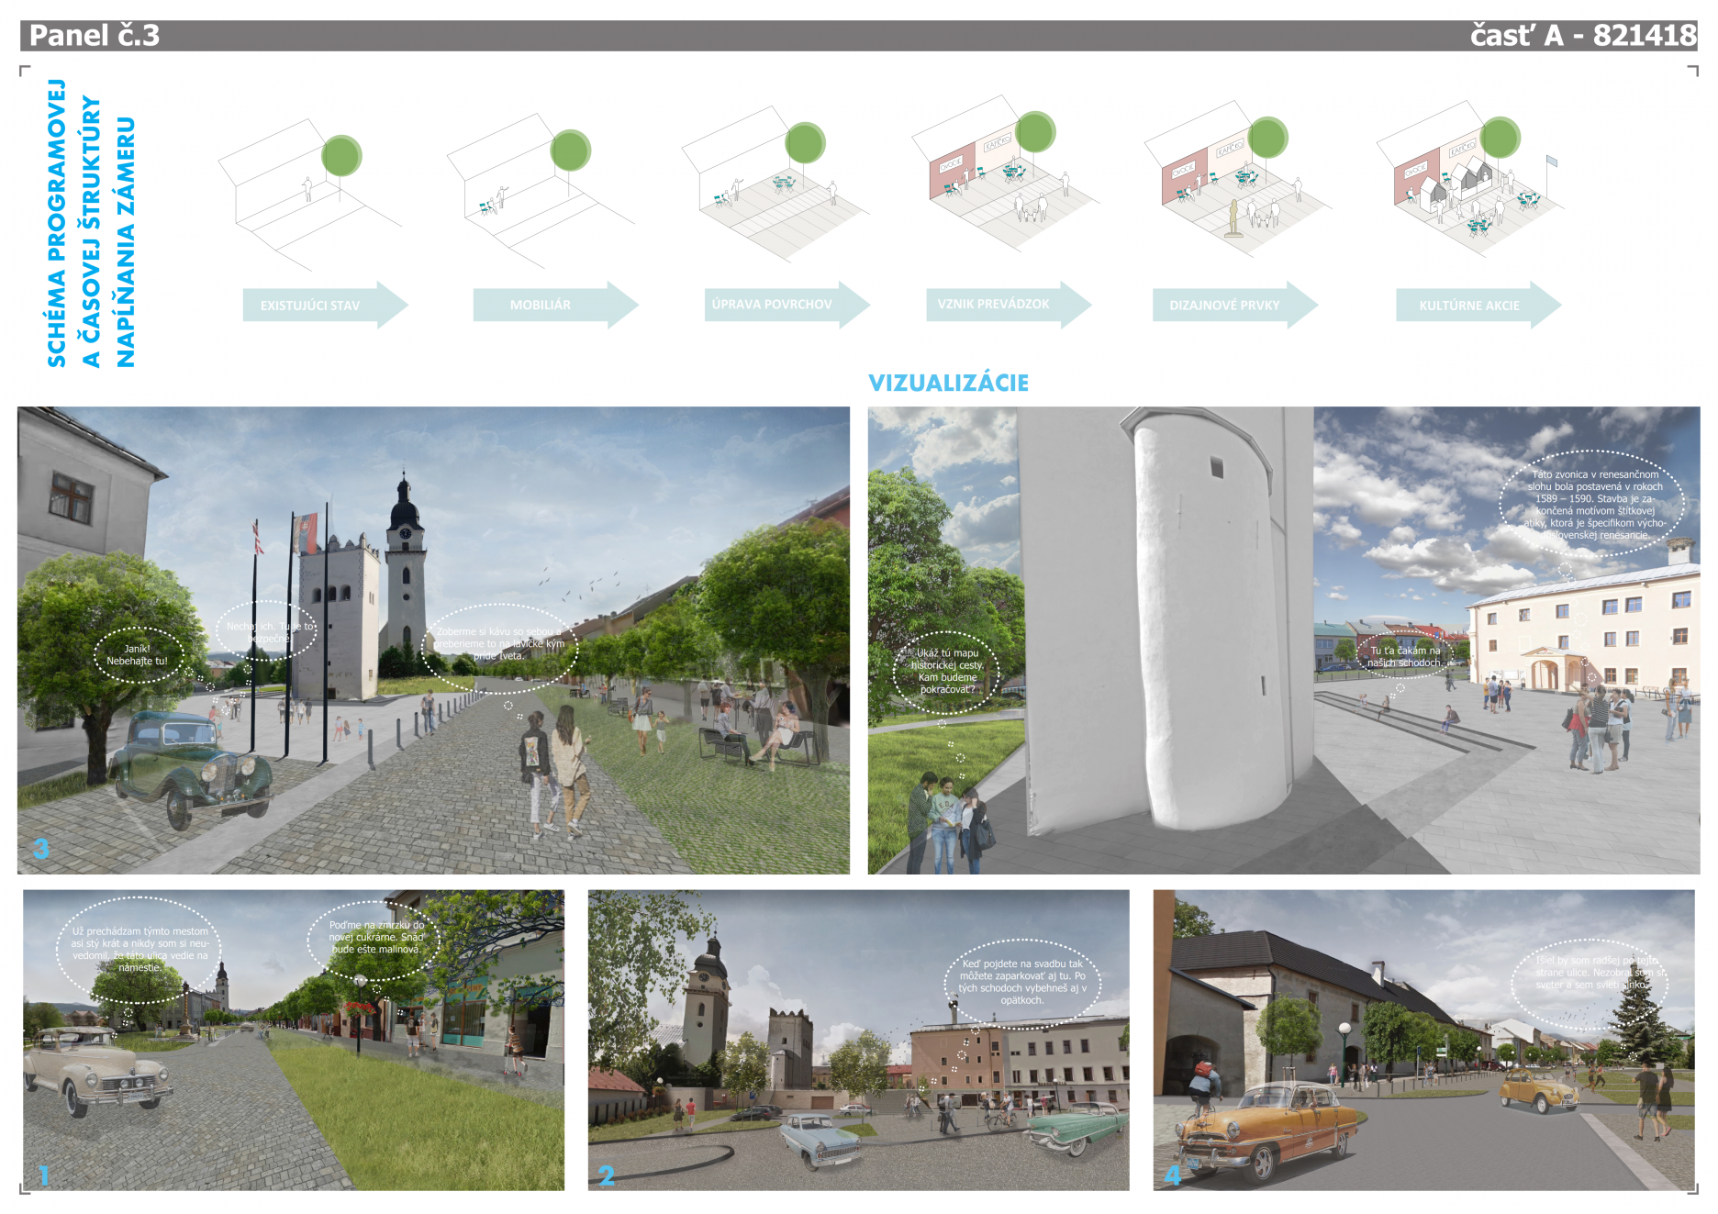
Task: Click the MOBILIÁR arrow label
Action: [541, 305]
